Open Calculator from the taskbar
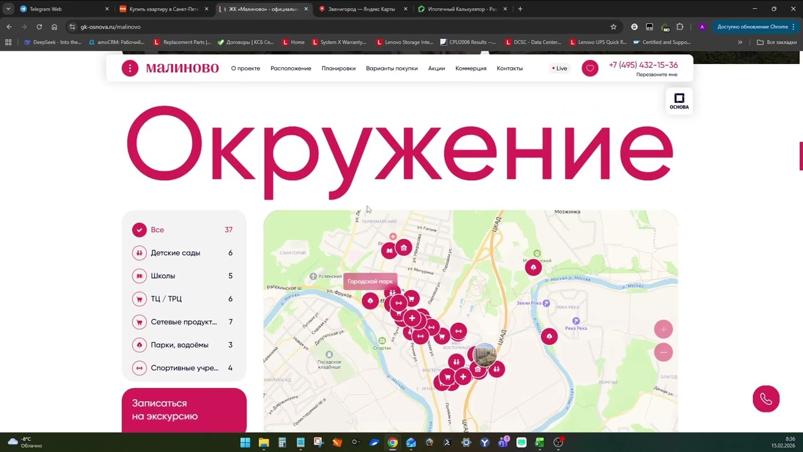This screenshot has width=803, height=452. click(x=282, y=443)
